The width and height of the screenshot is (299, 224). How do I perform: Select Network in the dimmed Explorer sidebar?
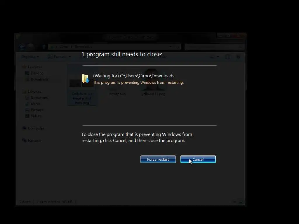(32, 141)
